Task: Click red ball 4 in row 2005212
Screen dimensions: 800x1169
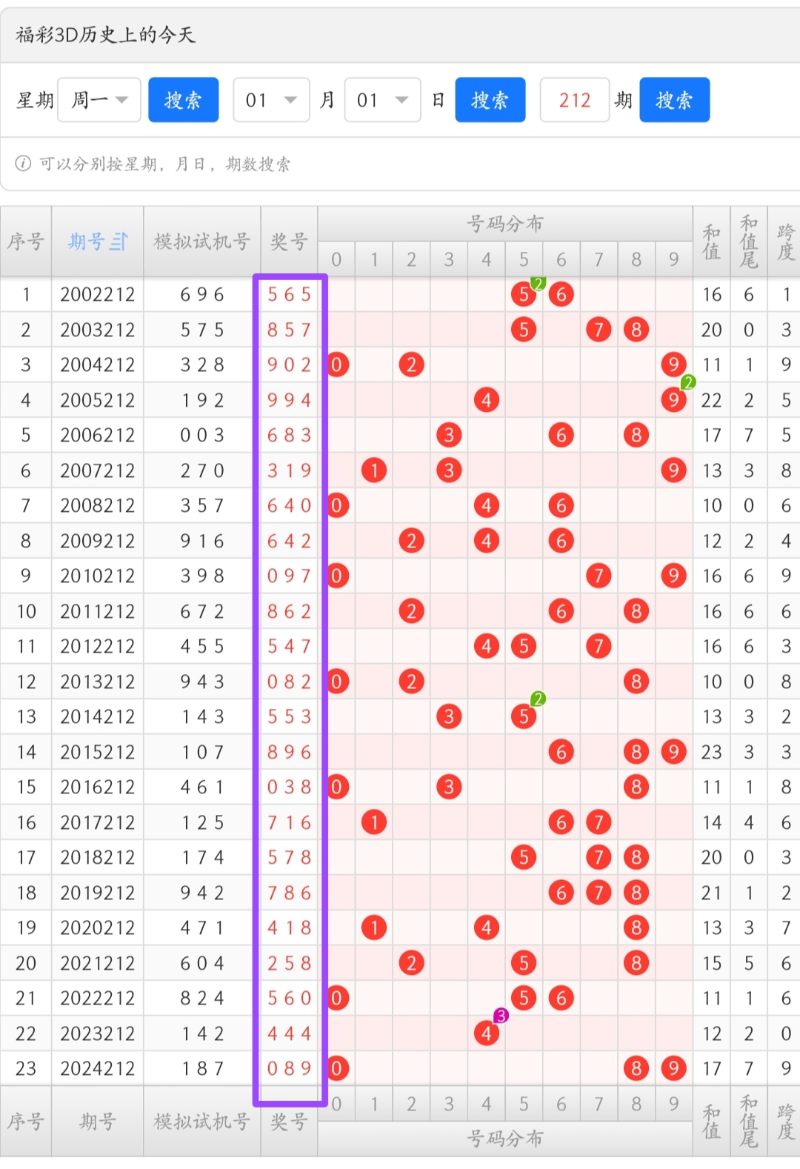Action: tap(486, 400)
